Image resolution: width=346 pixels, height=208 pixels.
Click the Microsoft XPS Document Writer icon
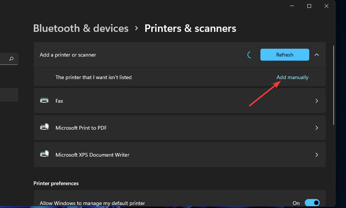(x=44, y=154)
